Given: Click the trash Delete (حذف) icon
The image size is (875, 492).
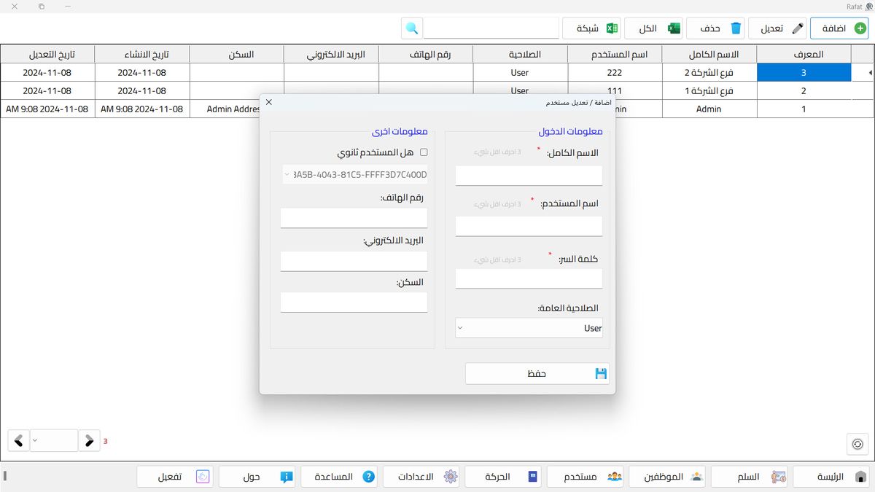Looking at the screenshot, I should click(x=736, y=28).
